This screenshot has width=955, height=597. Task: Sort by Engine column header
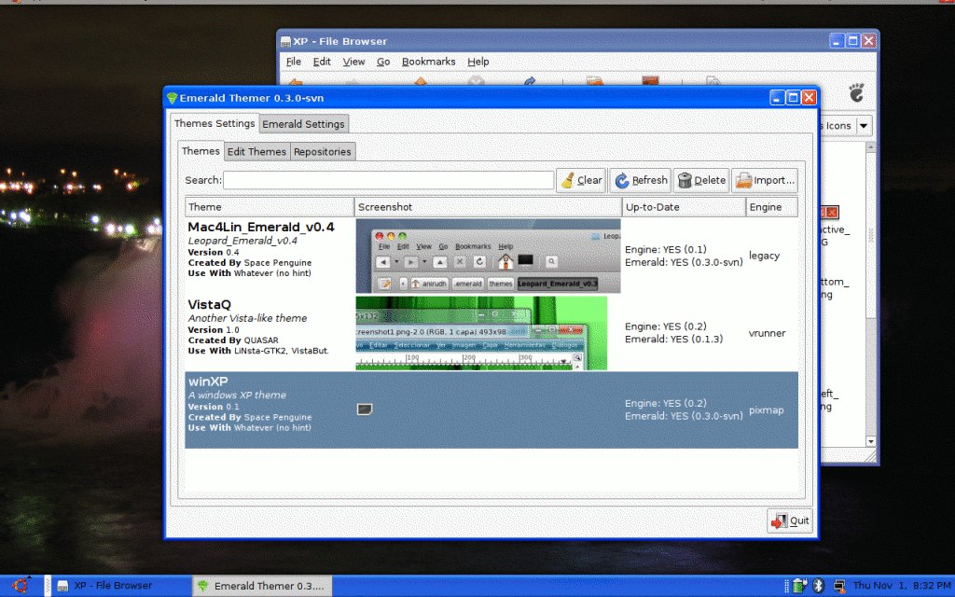click(771, 207)
